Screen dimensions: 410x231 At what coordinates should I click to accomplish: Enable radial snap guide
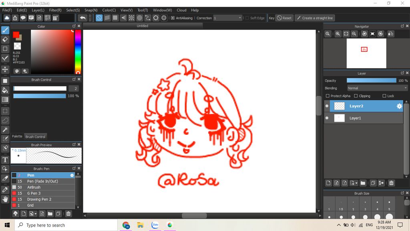[131, 18]
